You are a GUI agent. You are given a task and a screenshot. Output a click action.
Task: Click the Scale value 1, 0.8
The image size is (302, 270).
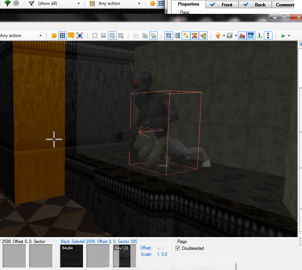(162, 254)
